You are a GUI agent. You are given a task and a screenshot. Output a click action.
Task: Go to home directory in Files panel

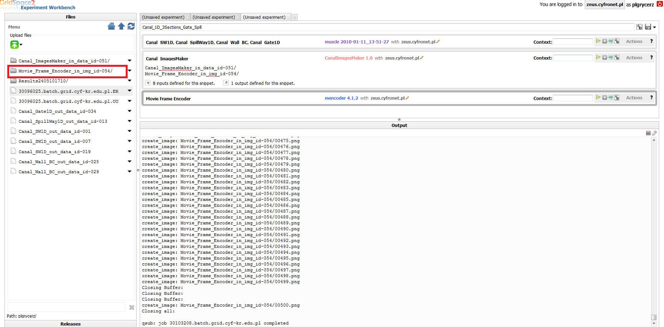(111, 26)
